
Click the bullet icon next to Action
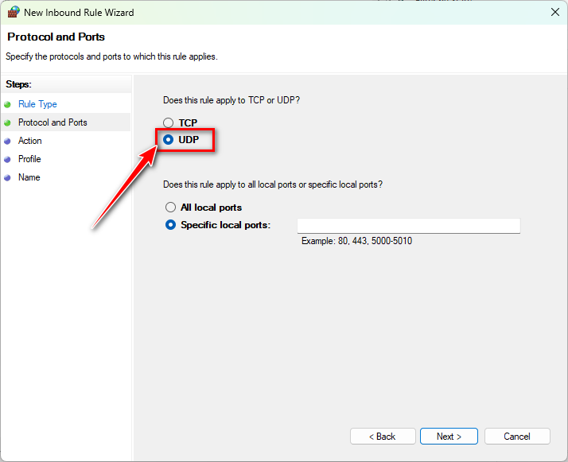click(x=7, y=141)
